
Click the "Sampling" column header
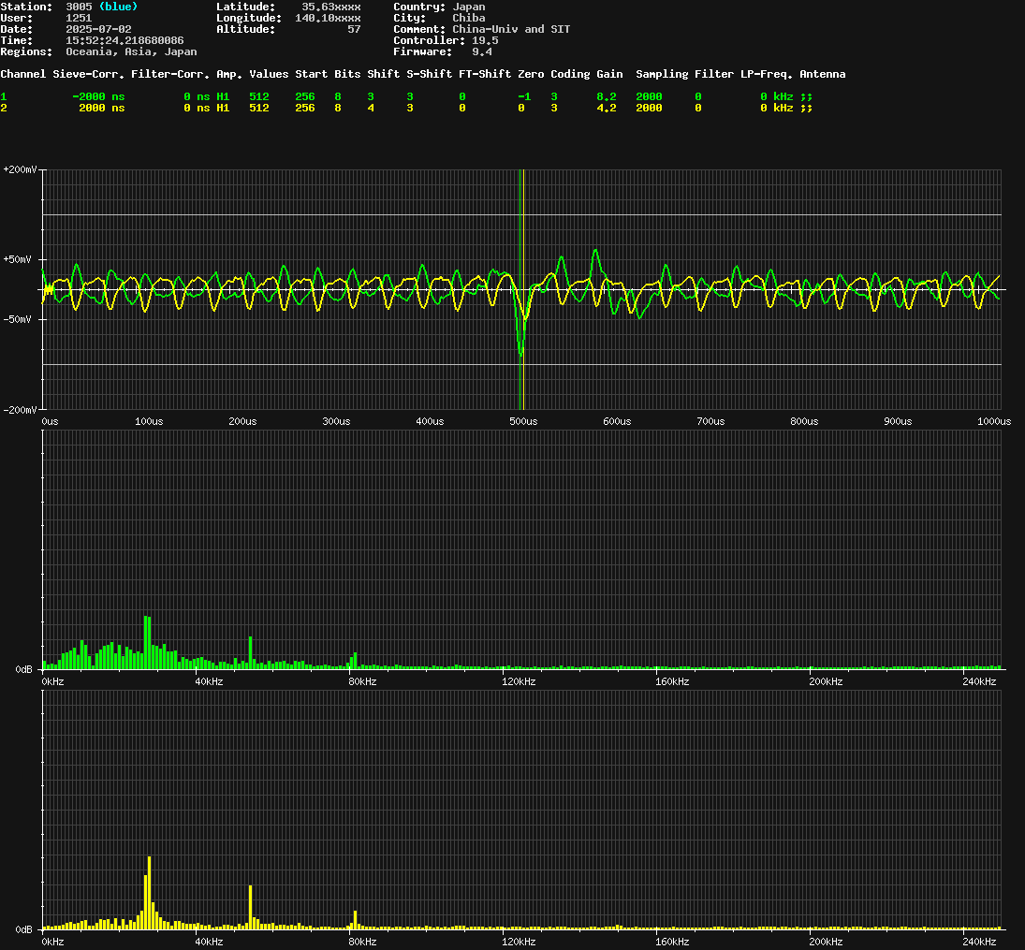click(662, 74)
